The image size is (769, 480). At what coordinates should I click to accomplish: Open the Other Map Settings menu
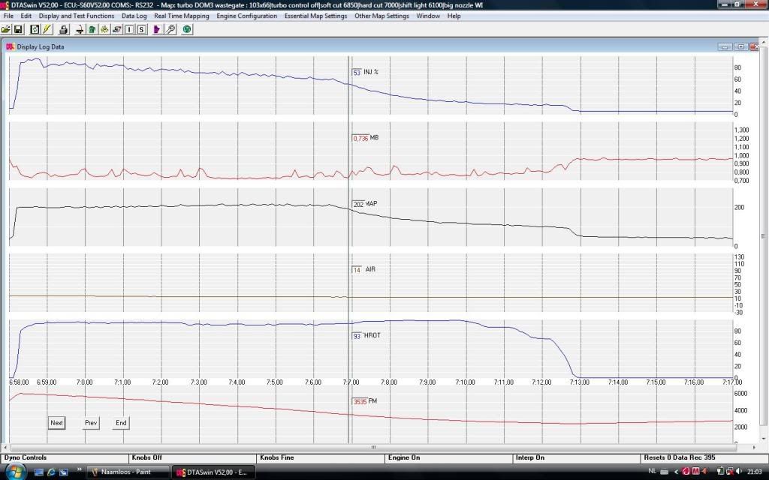[381, 16]
